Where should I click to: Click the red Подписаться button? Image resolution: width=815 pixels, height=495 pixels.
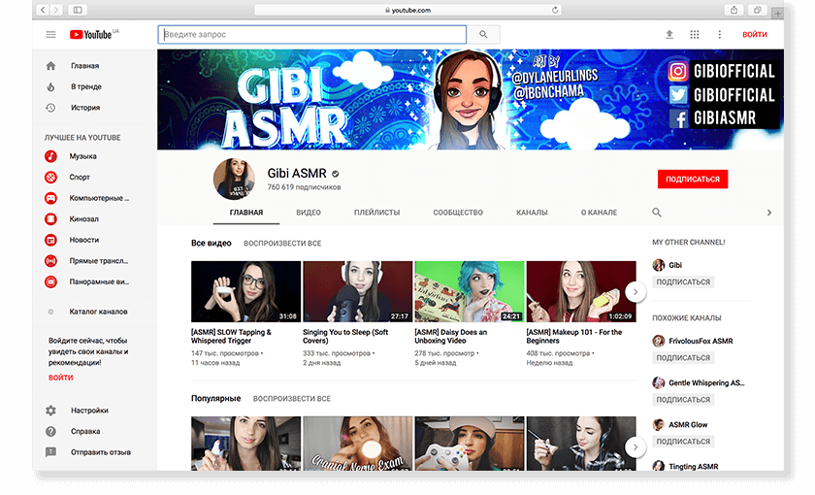pos(692,180)
